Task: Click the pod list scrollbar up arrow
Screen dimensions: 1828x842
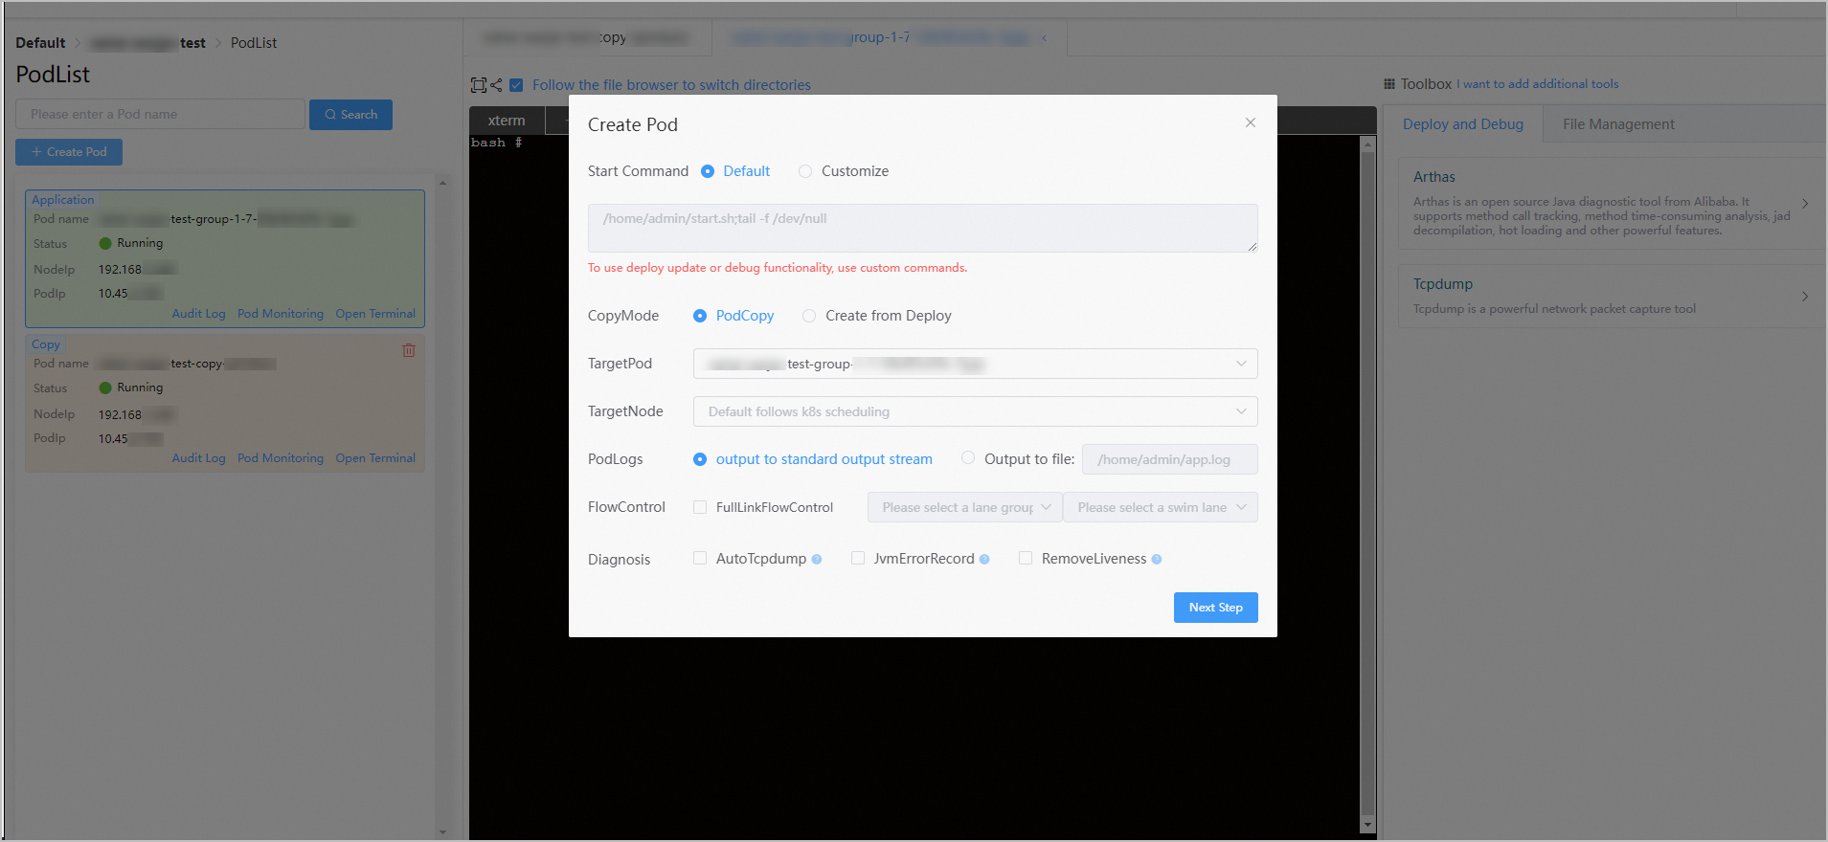Action: coord(442,182)
